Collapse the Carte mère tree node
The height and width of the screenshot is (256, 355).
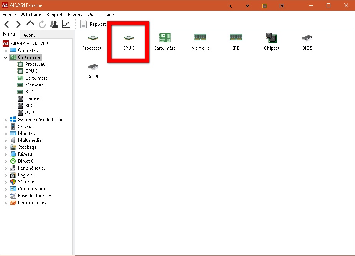coord(6,57)
